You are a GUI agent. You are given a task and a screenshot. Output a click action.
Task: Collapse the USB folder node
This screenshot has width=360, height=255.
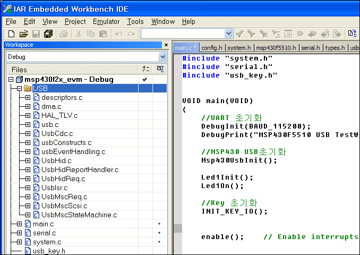(19, 88)
